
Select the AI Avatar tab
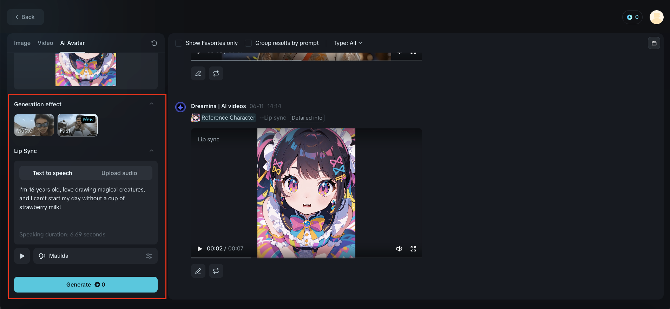click(72, 43)
